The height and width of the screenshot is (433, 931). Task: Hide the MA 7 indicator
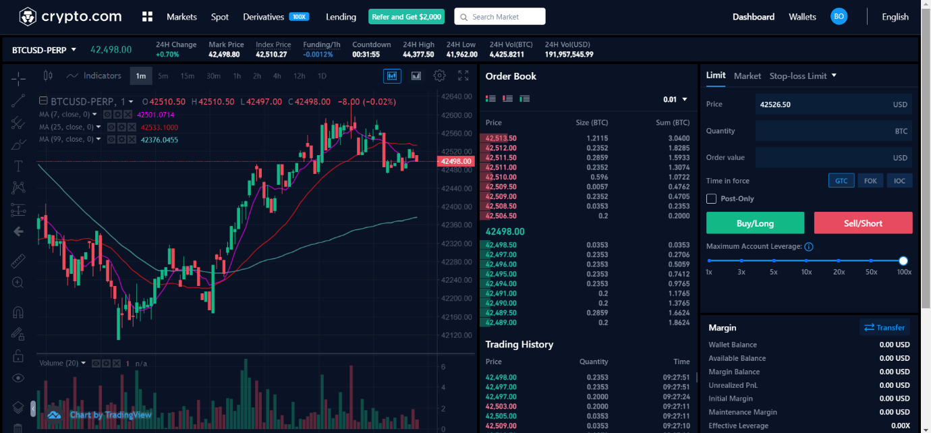point(107,114)
